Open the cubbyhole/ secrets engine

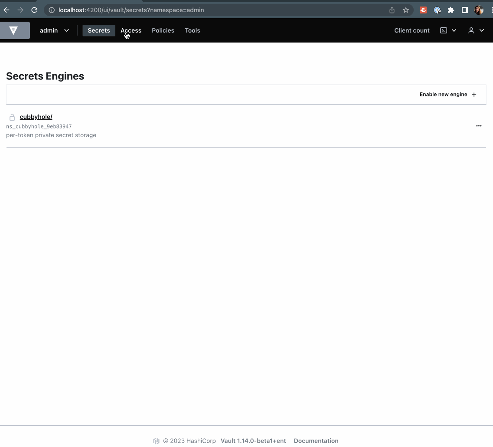pyautogui.click(x=36, y=116)
